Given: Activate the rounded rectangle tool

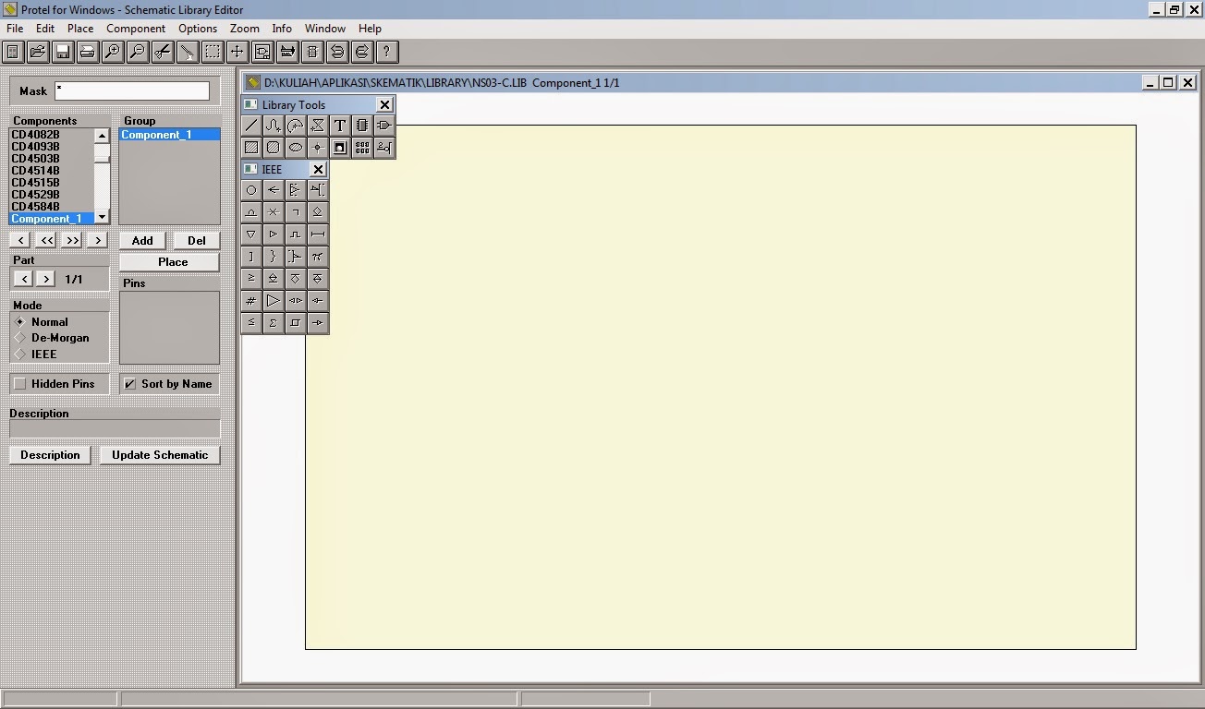Looking at the screenshot, I should (x=273, y=147).
